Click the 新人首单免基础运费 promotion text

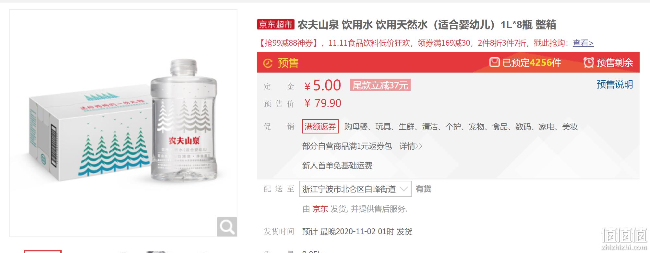click(337, 166)
